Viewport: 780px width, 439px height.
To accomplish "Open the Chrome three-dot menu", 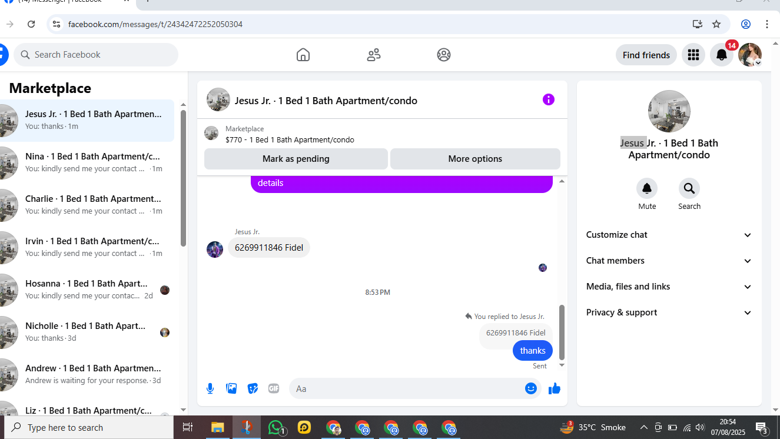I will (767, 24).
